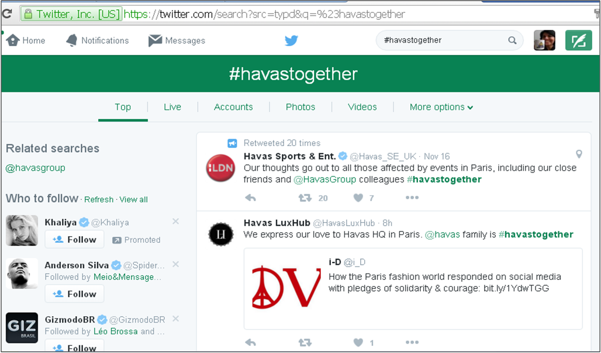Open more actions on Havas LuxHub tweet
The image size is (601, 353).
pyautogui.click(x=412, y=342)
